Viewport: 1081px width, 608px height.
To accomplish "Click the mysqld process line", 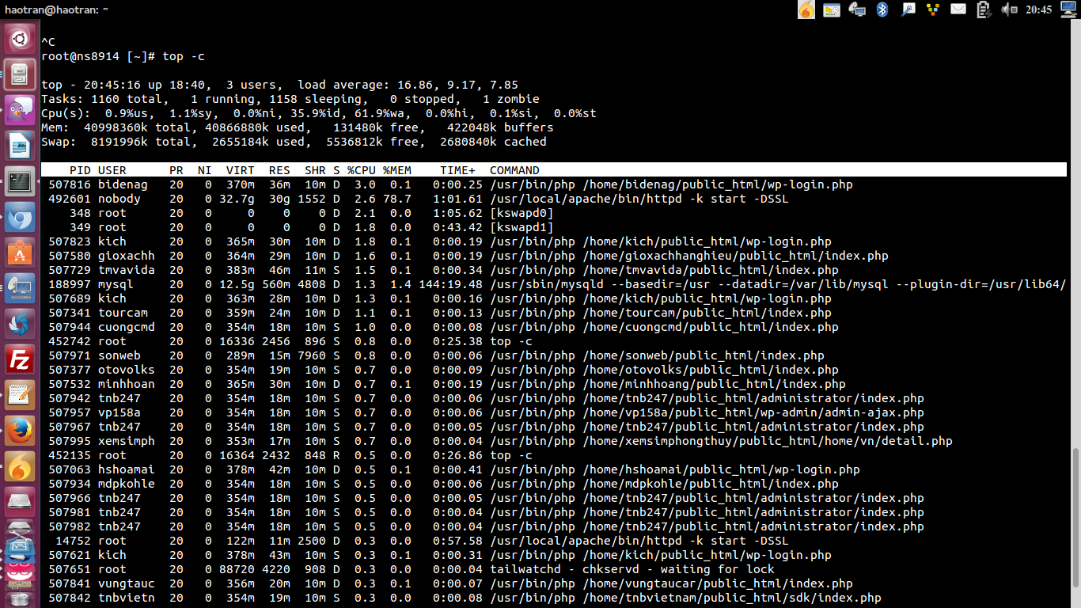I will [554, 284].
